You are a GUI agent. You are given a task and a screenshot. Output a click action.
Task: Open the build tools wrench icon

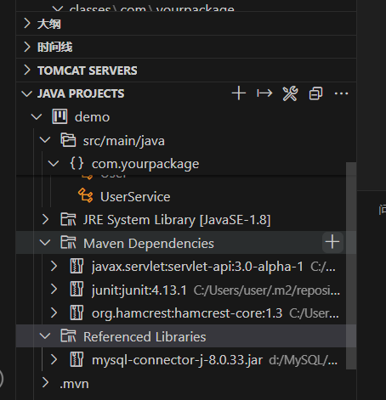290,93
